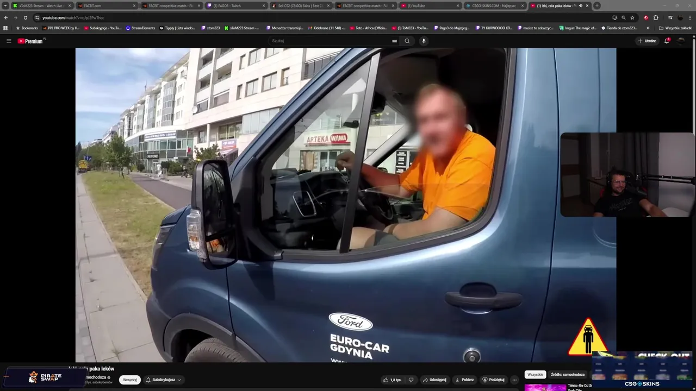Viewport: 696px width, 391px height.
Task: Click the install/cast icon in address bar
Action: 614,17
